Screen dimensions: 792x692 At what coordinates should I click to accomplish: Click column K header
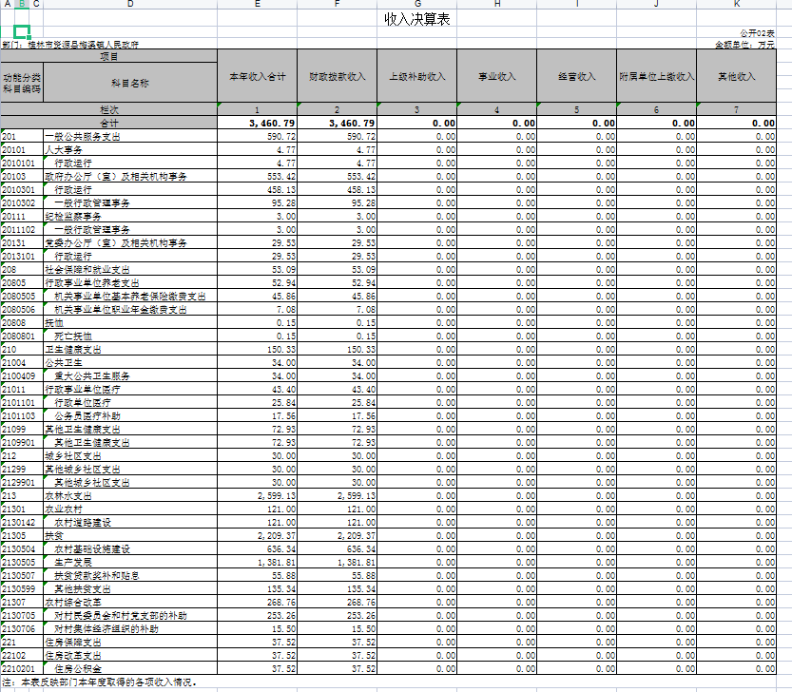point(736,5)
